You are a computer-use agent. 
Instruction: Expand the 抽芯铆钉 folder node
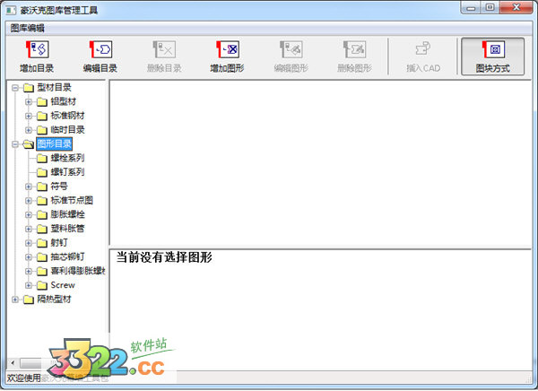[x=29, y=257]
